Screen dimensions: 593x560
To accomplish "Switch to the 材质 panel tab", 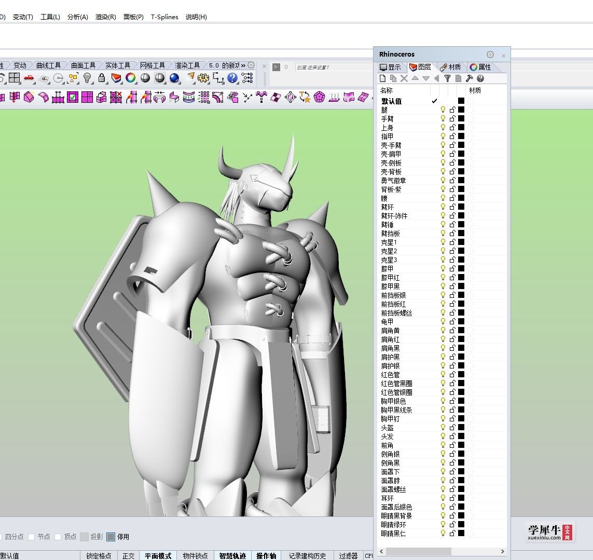I will click(x=451, y=67).
